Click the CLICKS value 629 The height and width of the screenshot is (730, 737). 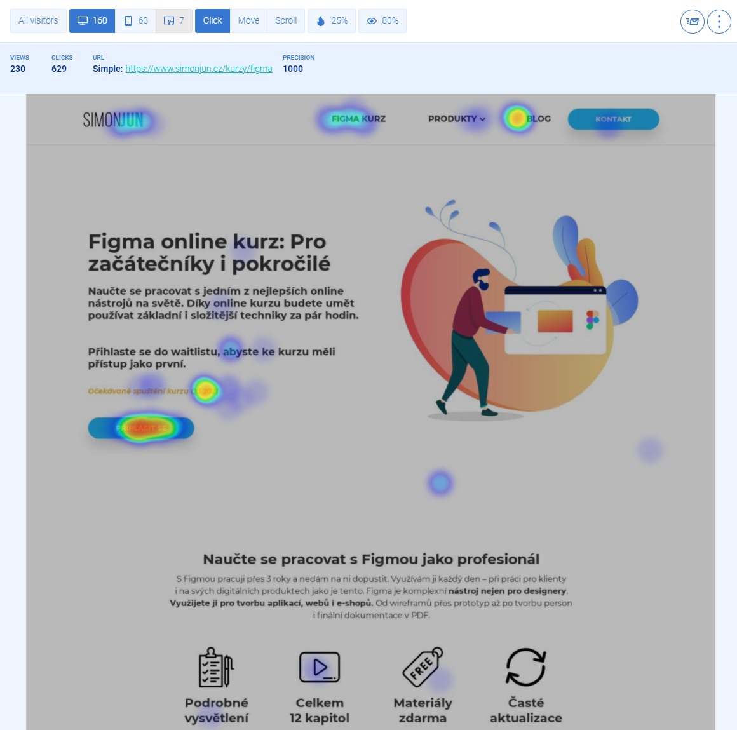(58, 69)
